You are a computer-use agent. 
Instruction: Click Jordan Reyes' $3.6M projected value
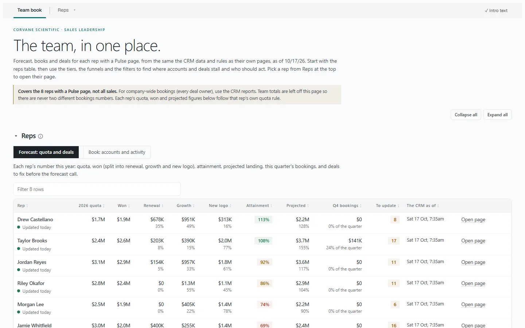[x=303, y=262]
